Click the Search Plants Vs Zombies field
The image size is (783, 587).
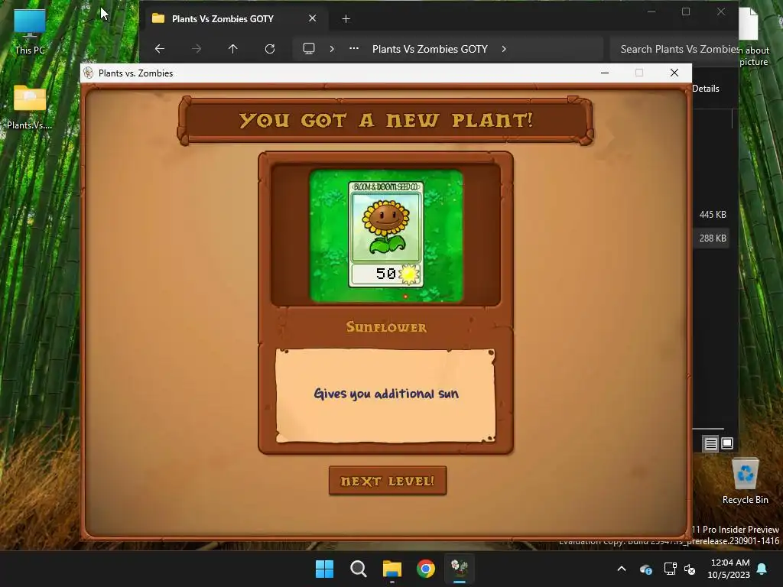674,49
